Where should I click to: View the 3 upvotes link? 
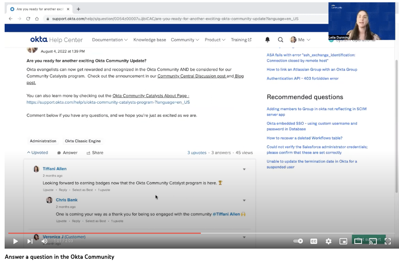[197, 153]
